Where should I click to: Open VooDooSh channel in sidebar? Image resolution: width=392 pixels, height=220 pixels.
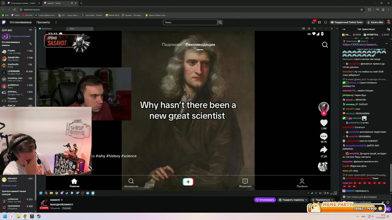click(17, 66)
